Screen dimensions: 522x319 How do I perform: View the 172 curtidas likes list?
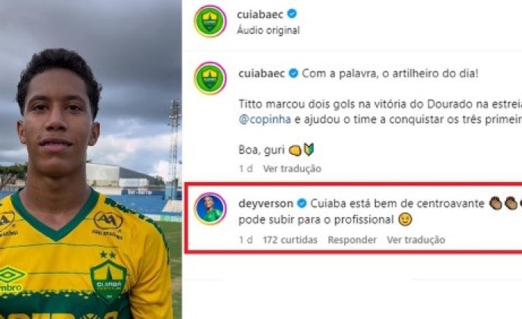(290, 240)
